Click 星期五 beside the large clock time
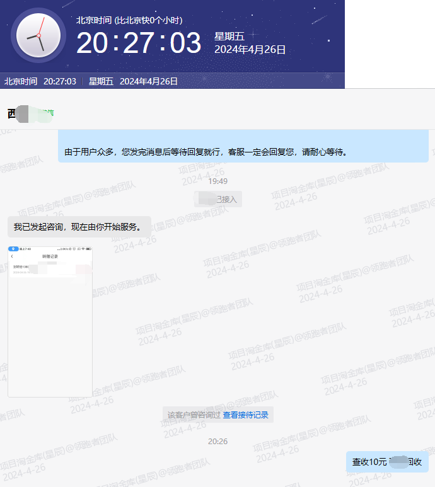The height and width of the screenshot is (487, 435). pyautogui.click(x=229, y=37)
